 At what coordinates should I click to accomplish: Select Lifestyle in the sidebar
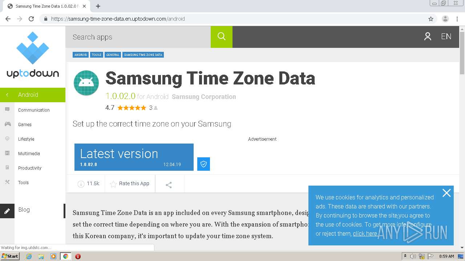(26, 139)
